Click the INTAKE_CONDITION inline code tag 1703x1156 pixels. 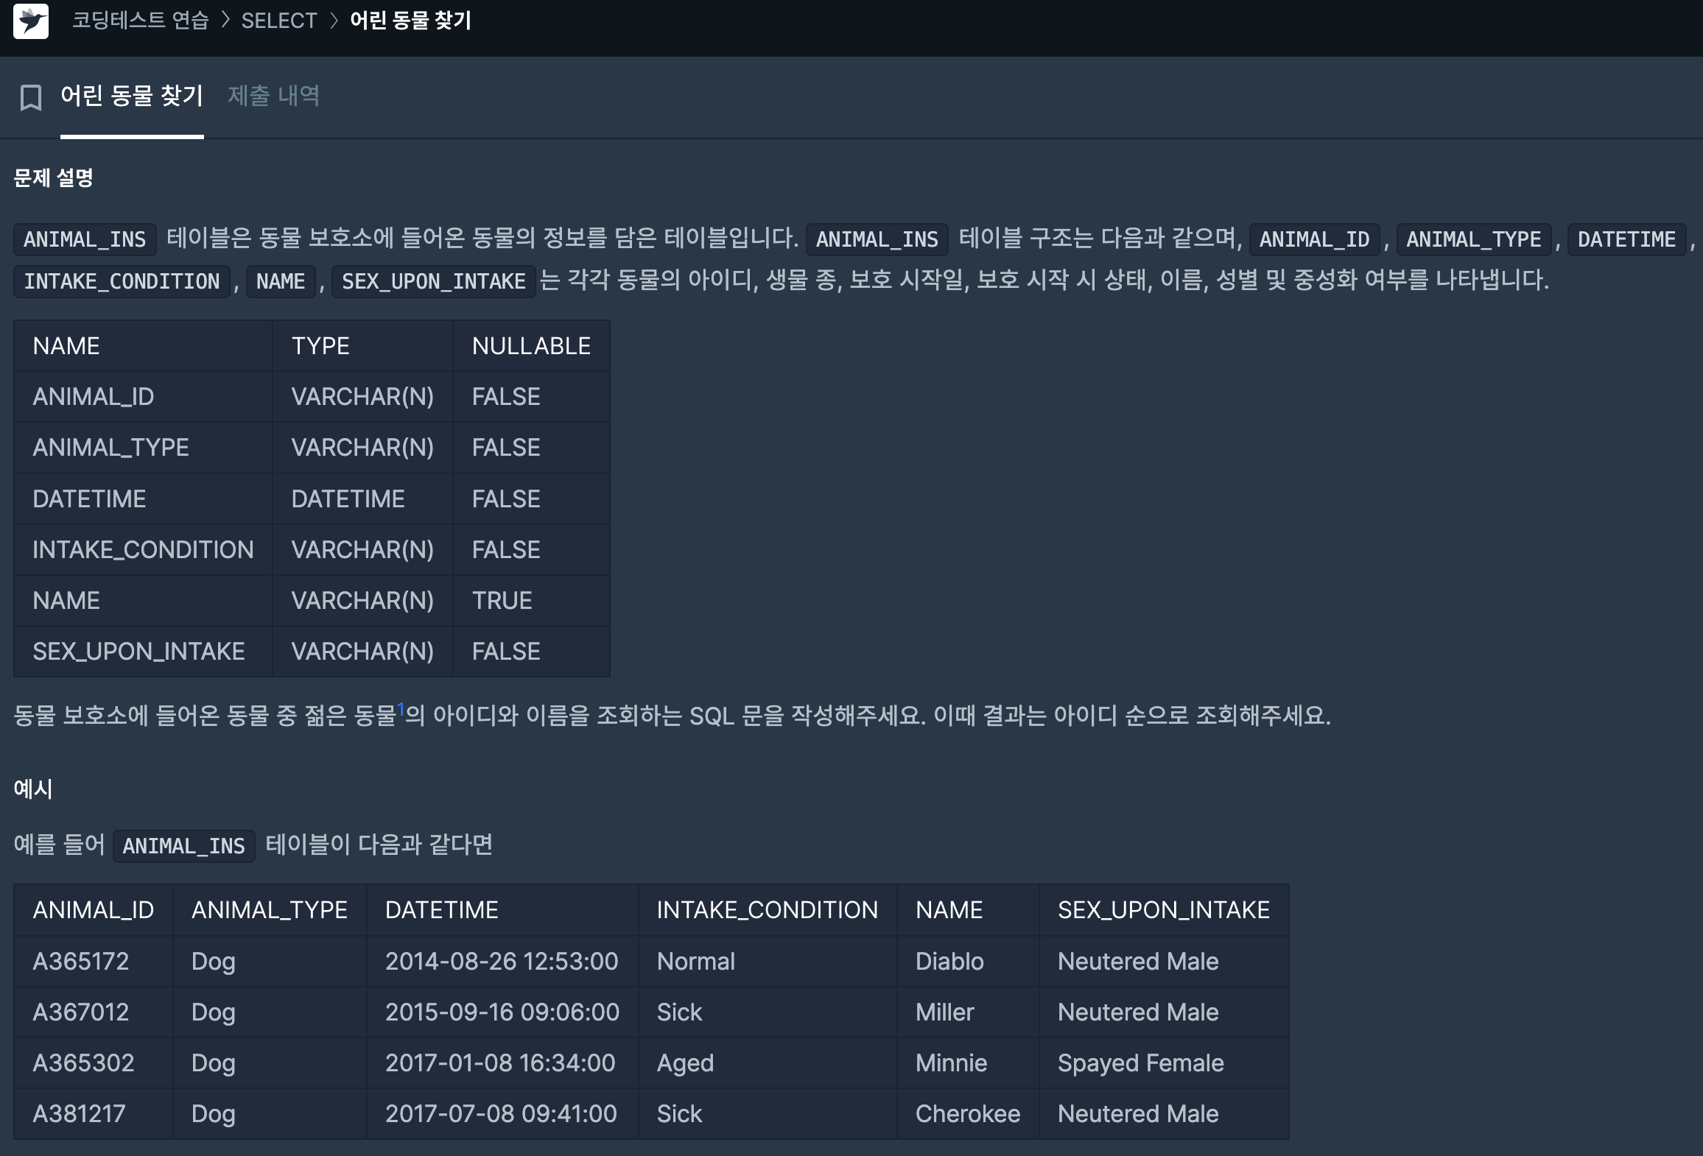122,281
